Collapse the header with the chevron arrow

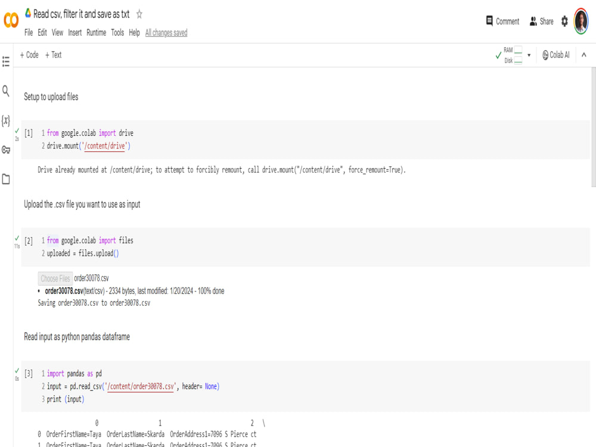[583, 54]
